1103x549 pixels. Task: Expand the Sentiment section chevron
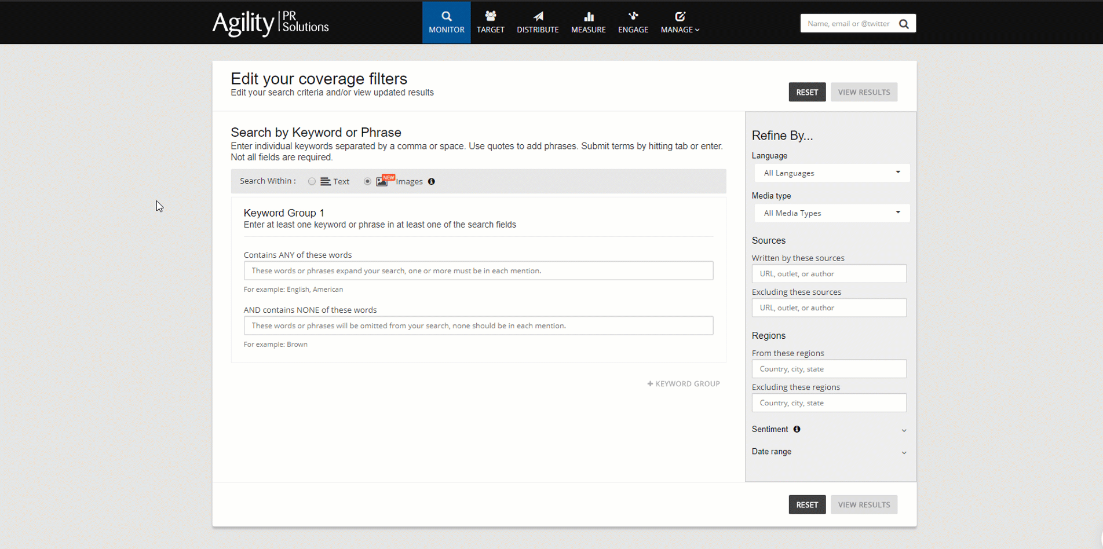pyautogui.click(x=904, y=430)
